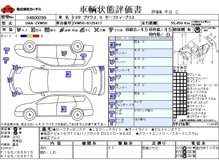Click headlight marker 9 beside the car diagram

7,51
